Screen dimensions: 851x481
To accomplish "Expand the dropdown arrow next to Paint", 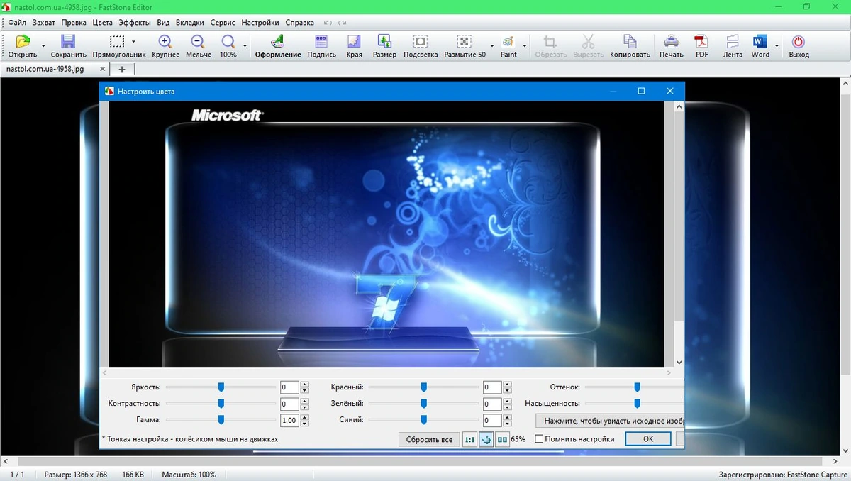I will tap(525, 46).
